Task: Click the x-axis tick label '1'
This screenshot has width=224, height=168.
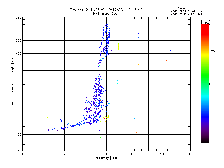Action: point(22,154)
